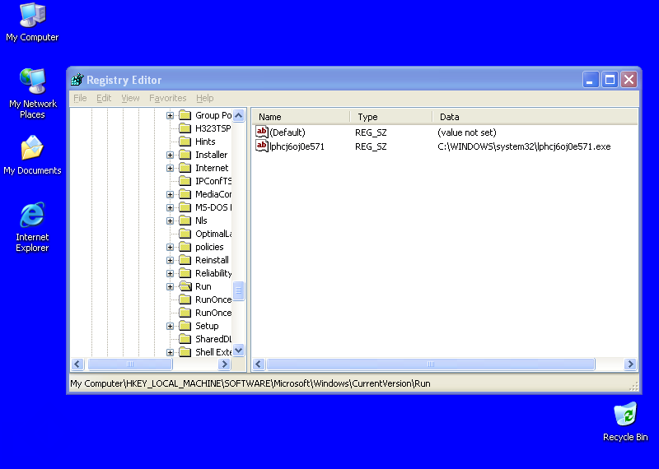This screenshot has width=659, height=469.
Task: Click tree pane horizontal scrollbar thumb
Action: point(130,364)
